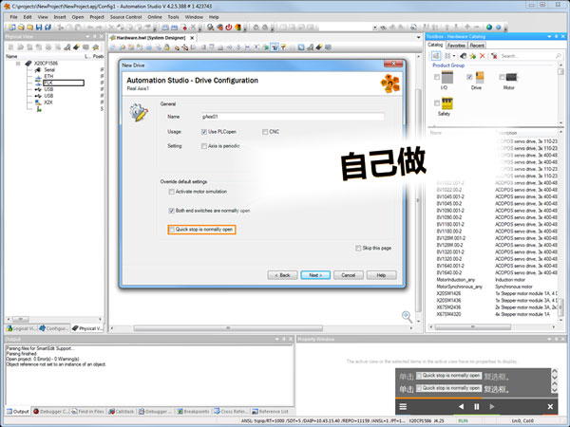This screenshot has height=427, width=570.
Task: Open the Physical View panel options dropdown
Action: coord(87,36)
